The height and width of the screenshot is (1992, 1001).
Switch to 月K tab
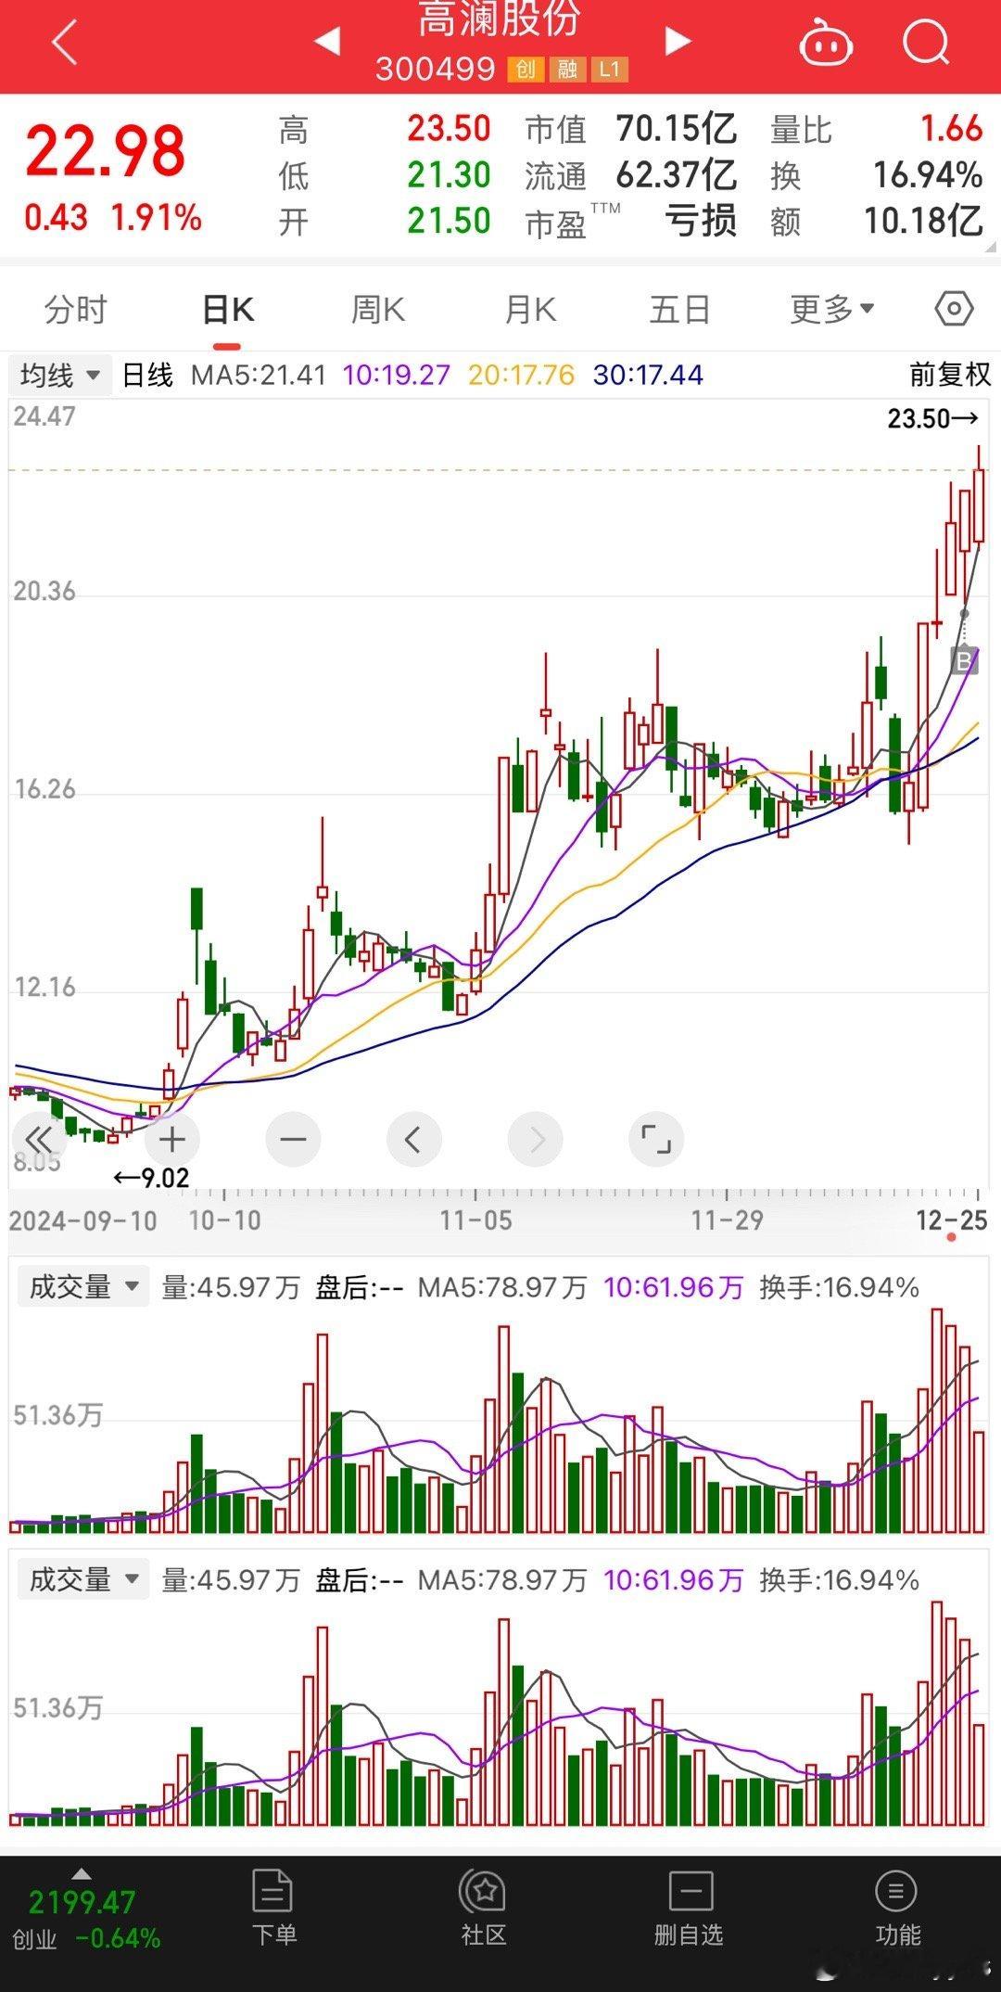coord(530,310)
